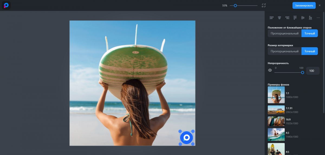
Task: Click the opacity slider handle
Action: tap(303, 72)
